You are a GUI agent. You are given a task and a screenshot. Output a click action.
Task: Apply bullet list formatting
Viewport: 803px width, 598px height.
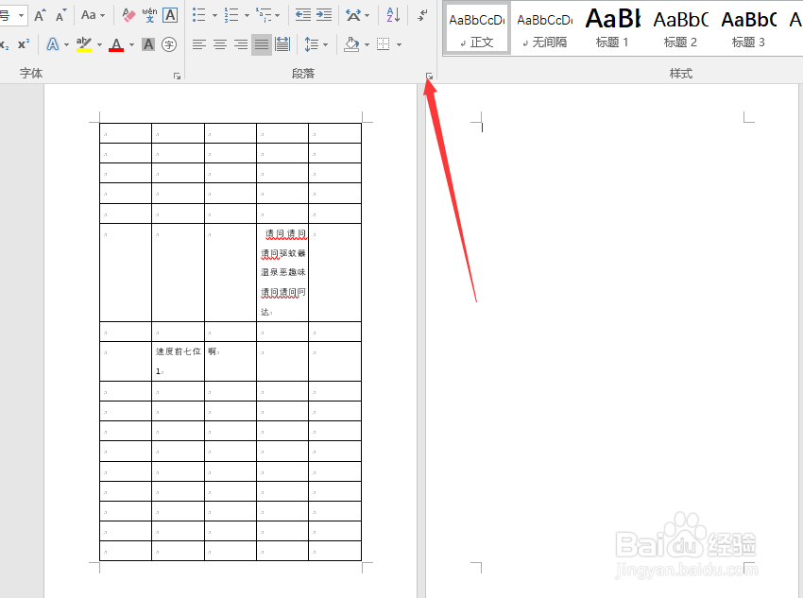tap(199, 15)
